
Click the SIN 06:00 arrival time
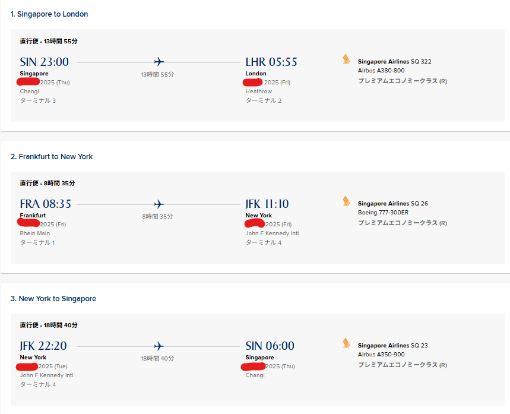point(270,346)
